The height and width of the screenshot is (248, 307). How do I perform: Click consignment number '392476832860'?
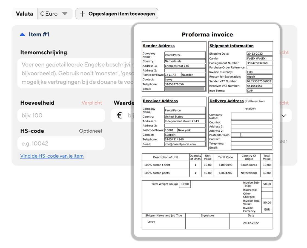[259, 63]
